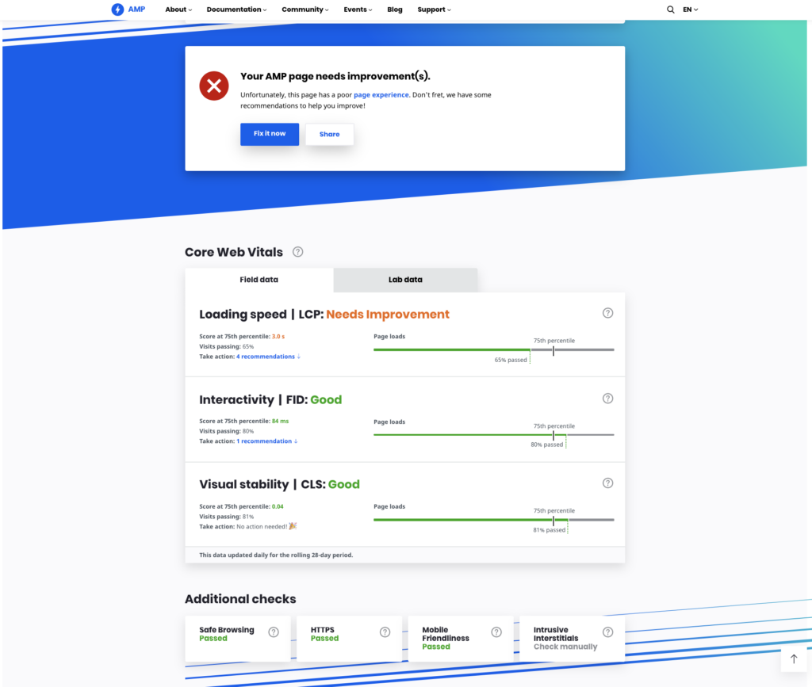Click the FID score value 84 ms
This screenshot has width=812, height=687.
coord(280,421)
